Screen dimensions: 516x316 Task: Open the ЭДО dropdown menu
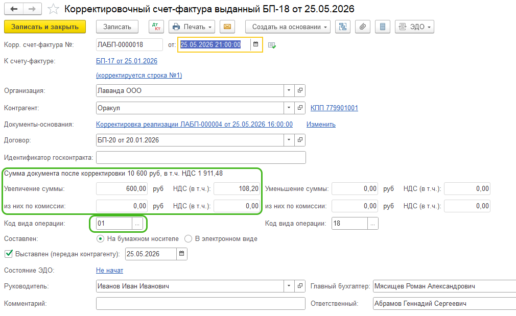(x=414, y=27)
